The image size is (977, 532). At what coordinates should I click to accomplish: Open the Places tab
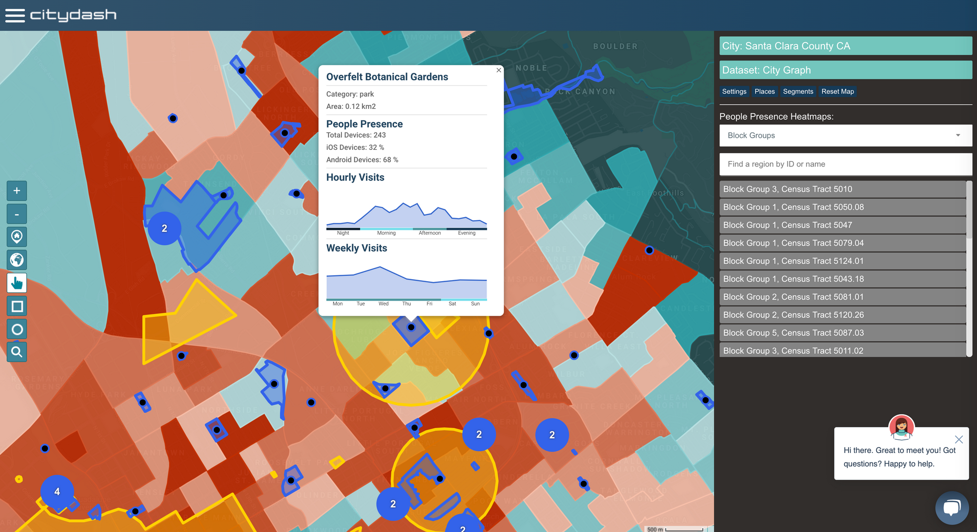(x=764, y=92)
